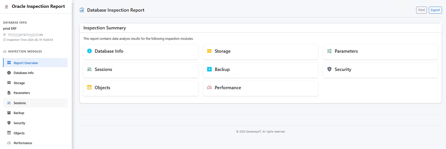Viewport: 446px width, 149px height.
Task: Click the Print button
Action: coord(421,10)
